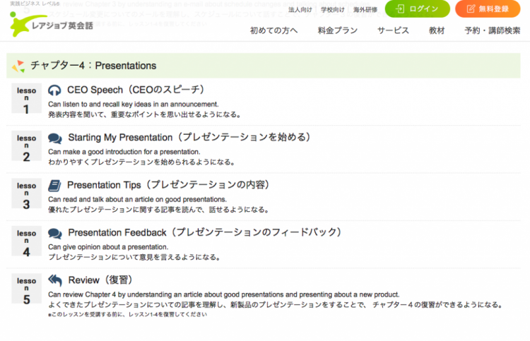Screen dimensions: 530x341
Task: Open 予約・講師検索 in the navigation
Action: (x=493, y=30)
